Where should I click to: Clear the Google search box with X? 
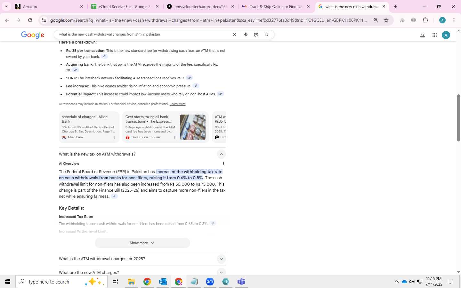(x=234, y=35)
